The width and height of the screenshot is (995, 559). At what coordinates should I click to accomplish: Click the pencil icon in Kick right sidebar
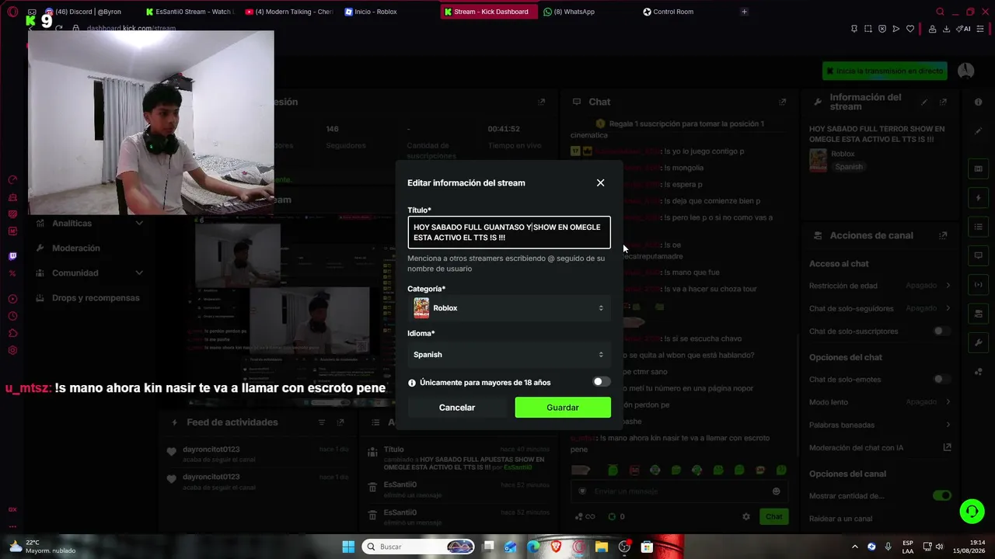[979, 130]
